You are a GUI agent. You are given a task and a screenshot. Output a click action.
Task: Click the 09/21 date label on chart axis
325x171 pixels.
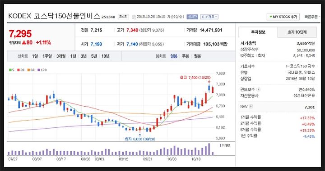147,159
